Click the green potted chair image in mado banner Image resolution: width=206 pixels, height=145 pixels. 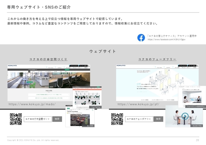click(x=32, y=85)
